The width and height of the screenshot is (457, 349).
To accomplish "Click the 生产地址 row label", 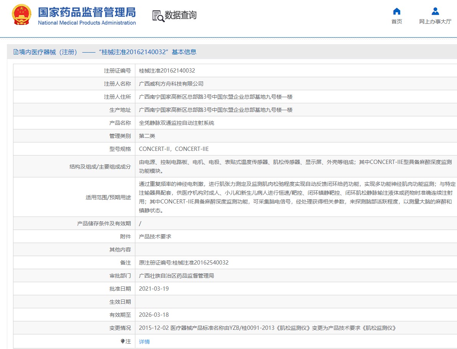I will pyautogui.click(x=120, y=110).
